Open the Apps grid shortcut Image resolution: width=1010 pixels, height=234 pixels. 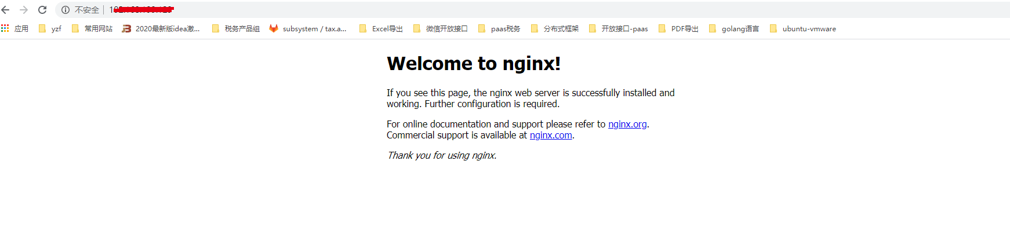(14, 28)
